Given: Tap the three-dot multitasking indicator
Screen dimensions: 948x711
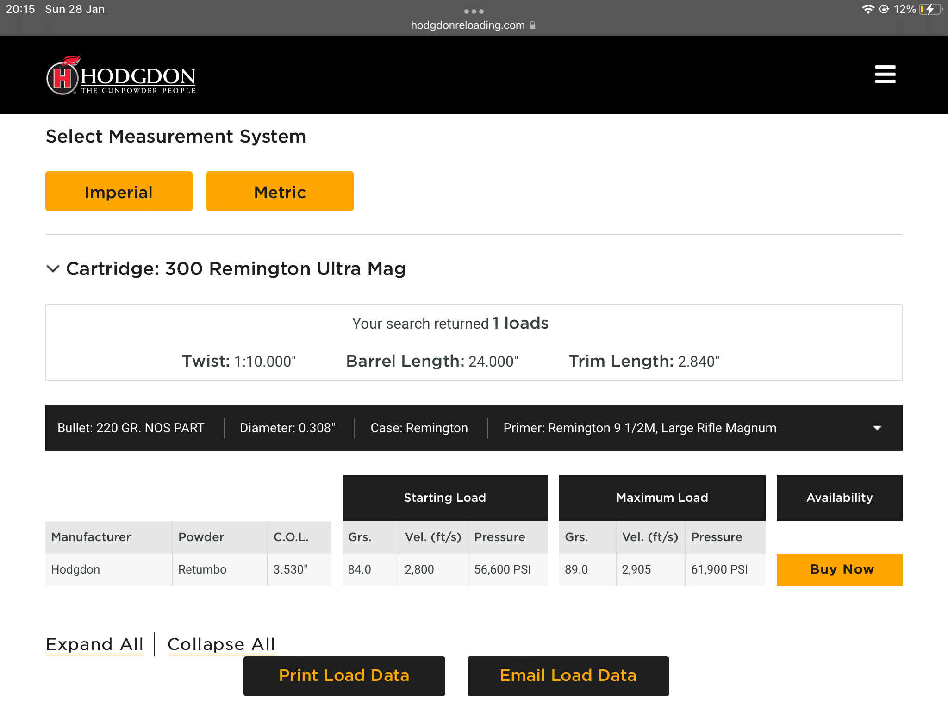Looking at the screenshot, I should 474,11.
